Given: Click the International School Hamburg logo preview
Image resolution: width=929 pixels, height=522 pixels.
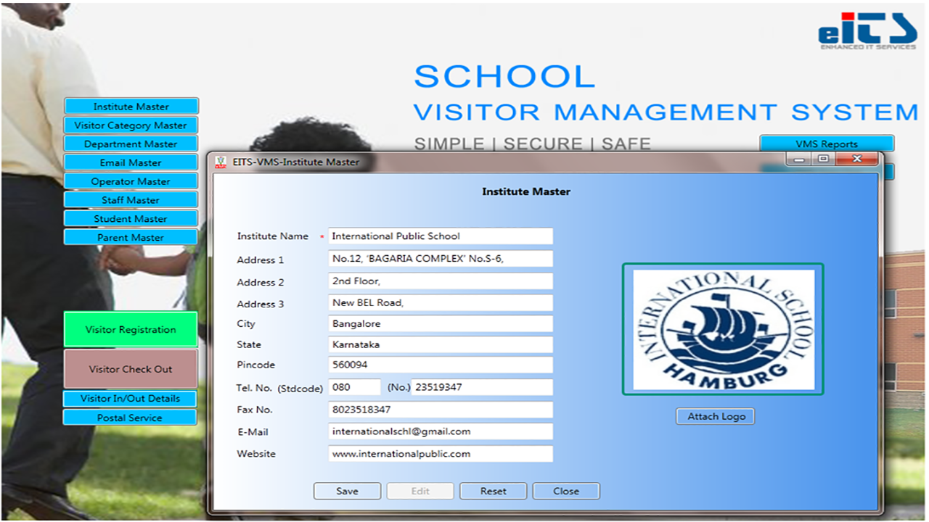Looking at the screenshot, I should (x=724, y=330).
